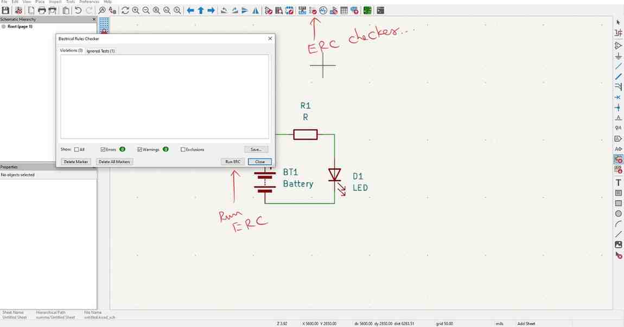624x327 pixels.
Task: Click the R1 resistor symbol
Action: (x=305, y=134)
